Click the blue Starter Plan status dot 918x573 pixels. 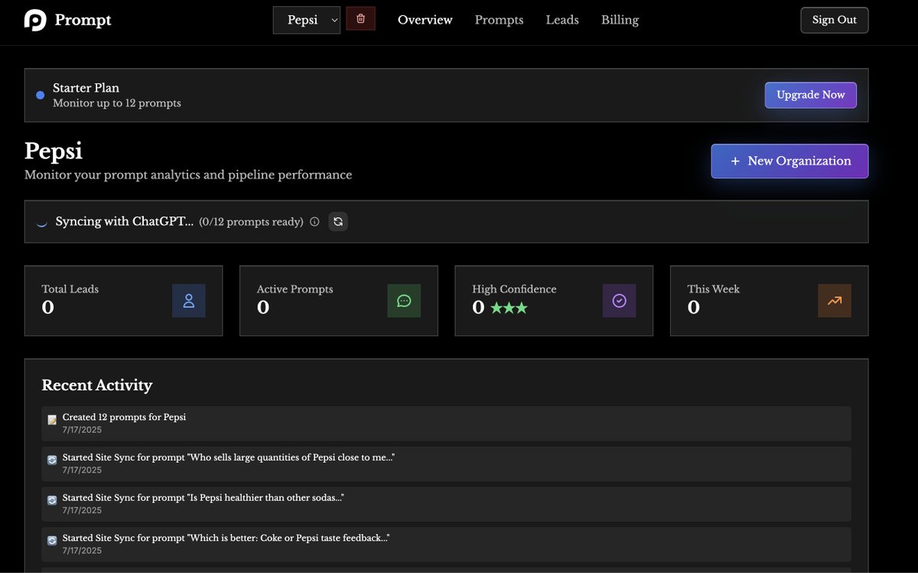coord(41,95)
